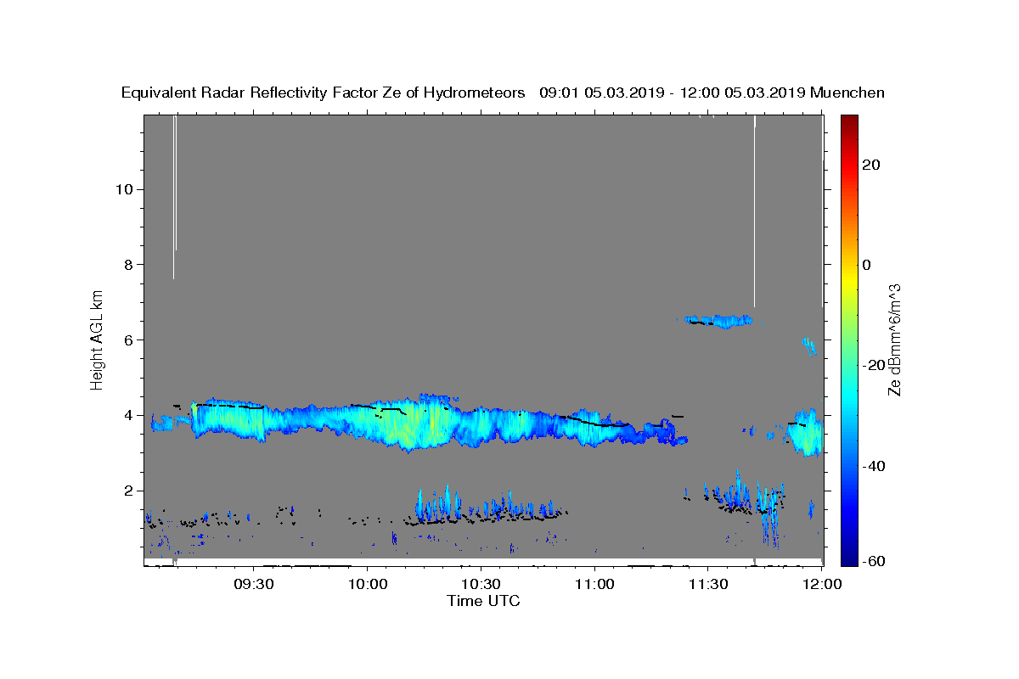Click the 10:30 time tick label
This screenshot has width=1019, height=679.
481,585
